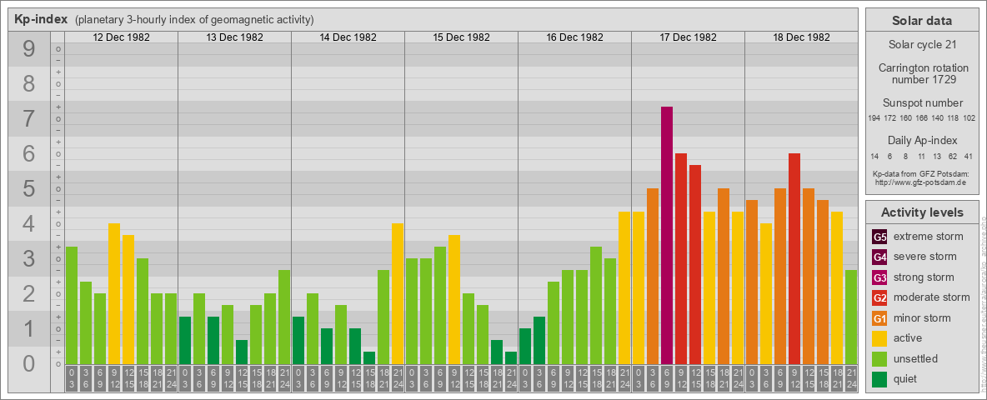The image size is (987, 400).
Task: Click the dark green 'quiet' legend swatch
Action: [x=879, y=378]
